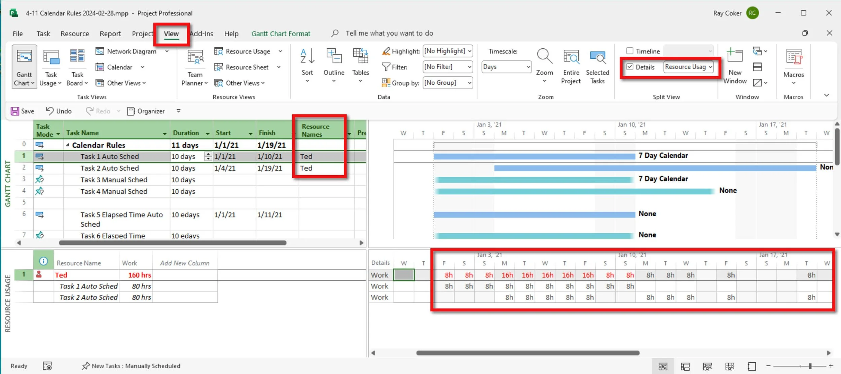Open the Task Board view

pos(77,67)
